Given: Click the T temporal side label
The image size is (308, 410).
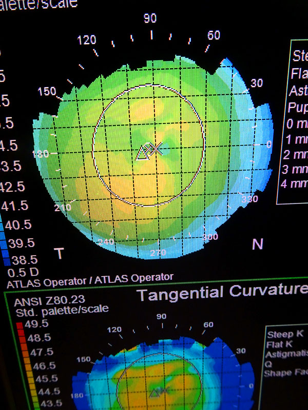Looking at the screenshot, I should click(x=59, y=253).
